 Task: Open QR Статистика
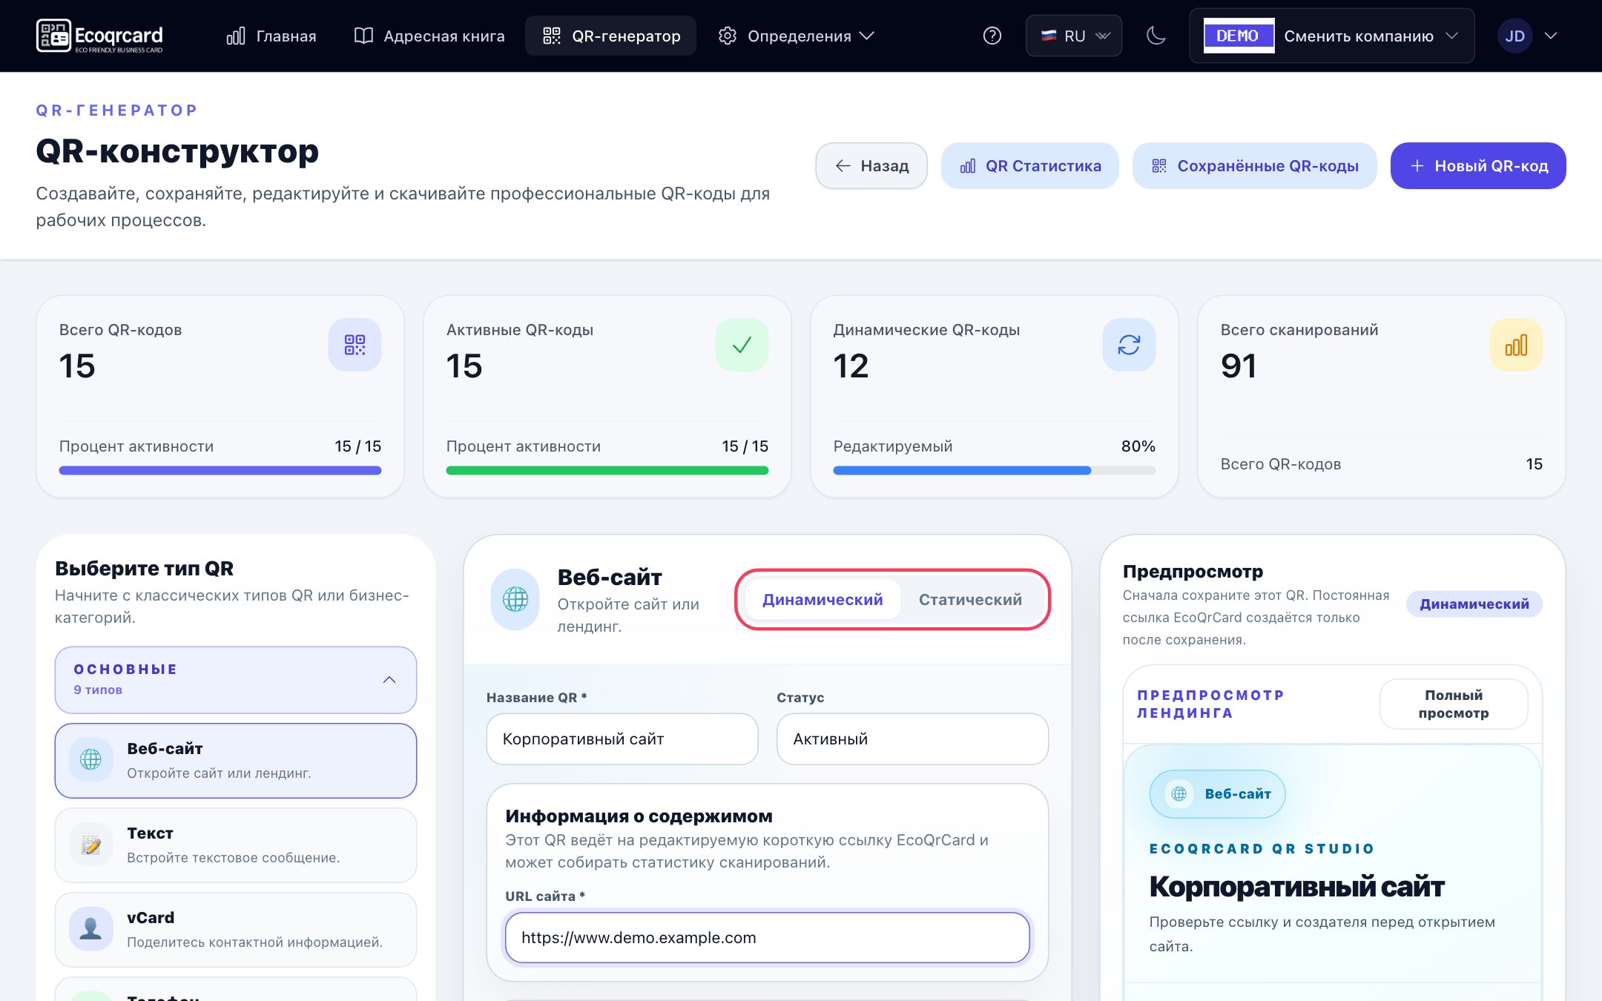point(1030,165)
